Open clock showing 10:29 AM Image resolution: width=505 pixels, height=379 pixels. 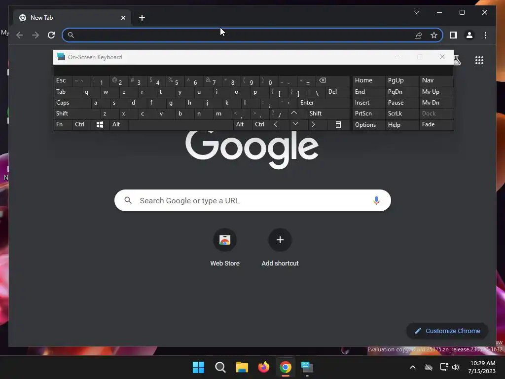482,367
